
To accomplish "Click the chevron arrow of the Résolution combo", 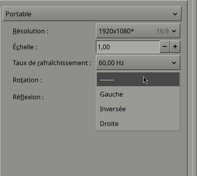I will point(174,31).
